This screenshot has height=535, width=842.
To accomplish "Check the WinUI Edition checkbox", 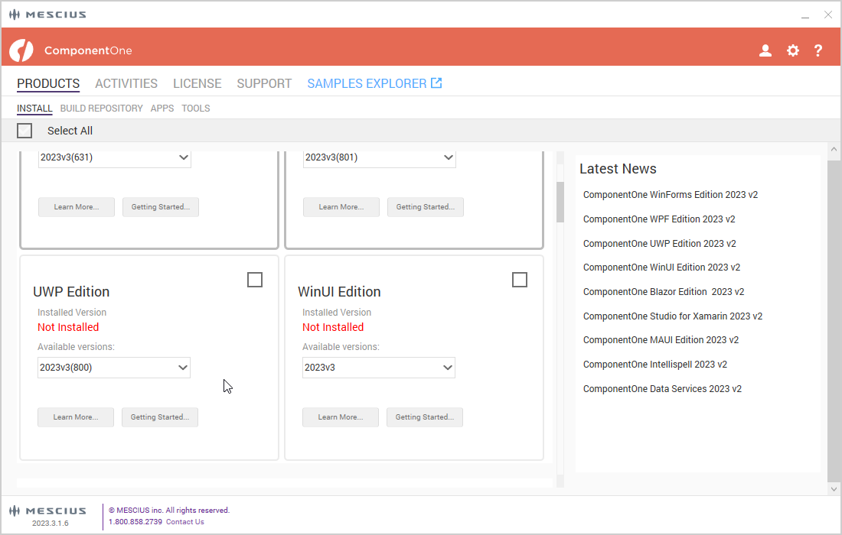I will click(x=519, y=280).
